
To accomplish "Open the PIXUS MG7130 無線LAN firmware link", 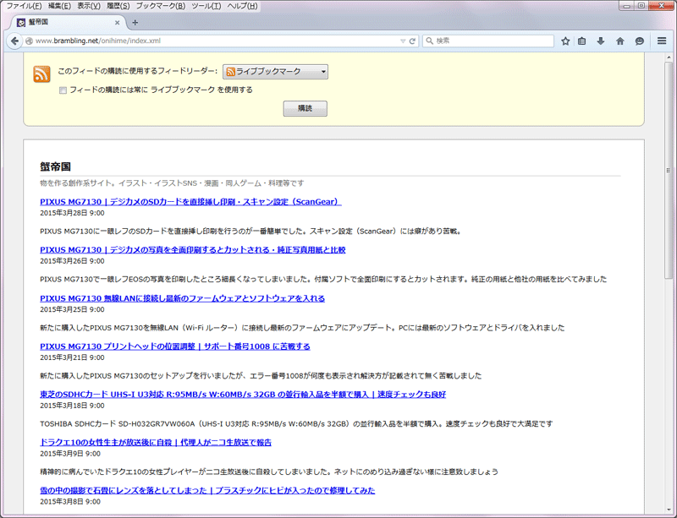I will (182, 298).
